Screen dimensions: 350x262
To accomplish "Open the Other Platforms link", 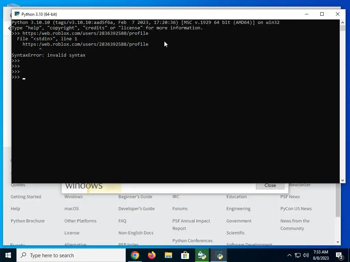I will point(80,221).
